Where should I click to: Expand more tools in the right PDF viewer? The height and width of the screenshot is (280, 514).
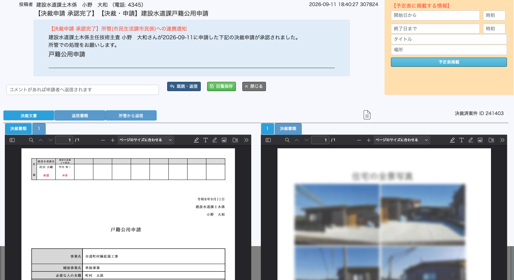click(x=502, y=140)
